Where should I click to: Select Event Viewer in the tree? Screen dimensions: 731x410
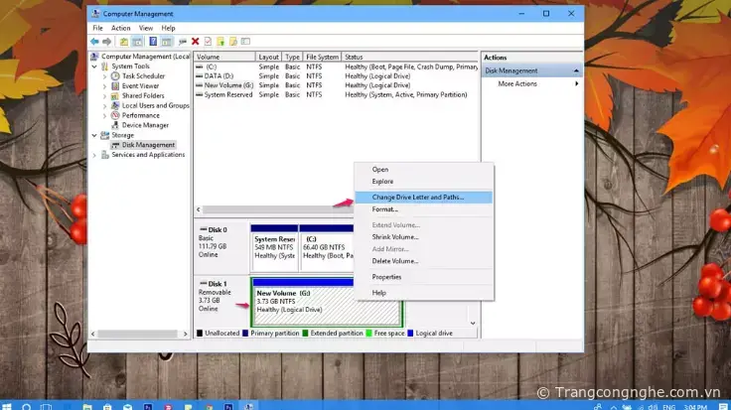[x=139, y=85]
